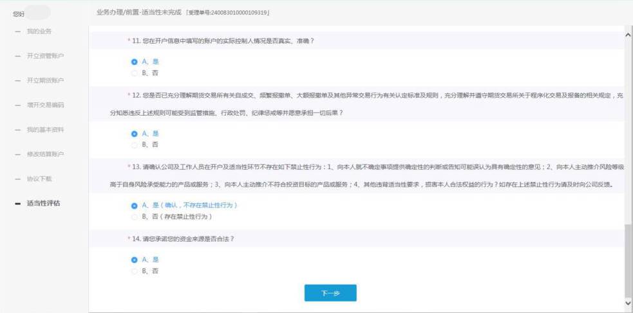
Task: Click 协议下载 in the sidebar
Action: [39, 179]
